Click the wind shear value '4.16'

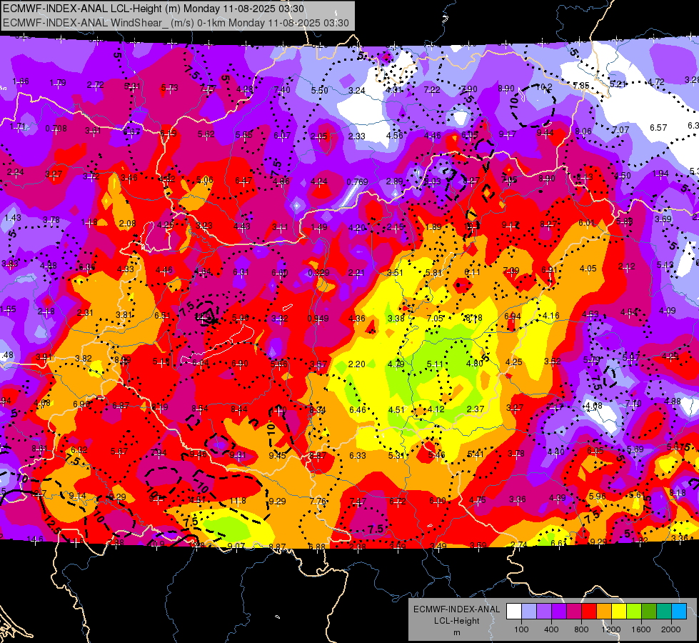pos(550,316)
